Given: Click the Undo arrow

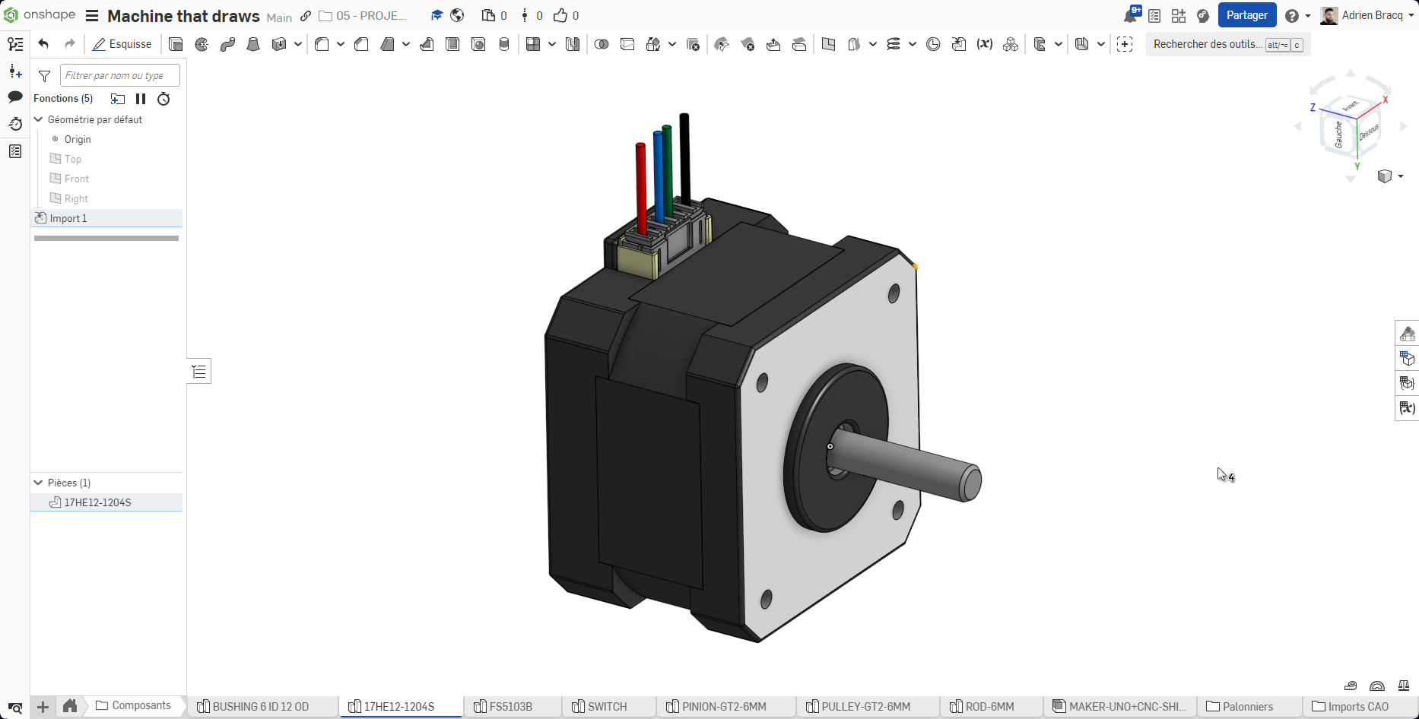Looking at the screenshot, I should tap(43, 44).
